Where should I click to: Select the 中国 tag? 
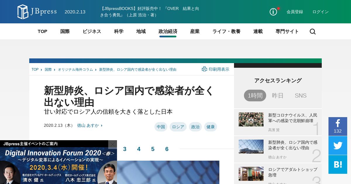161,127
